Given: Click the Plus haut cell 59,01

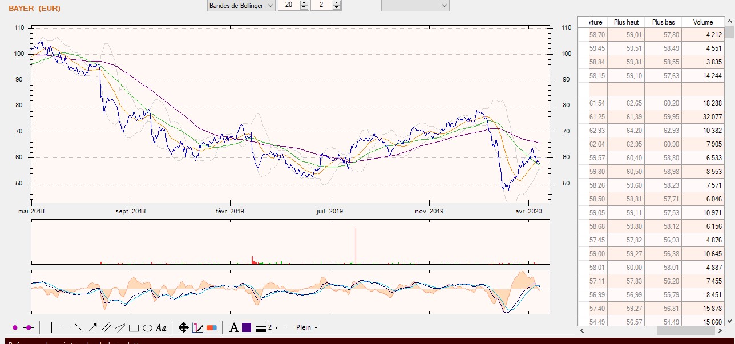Looking at the screenshot, I should (x=626, y=34).
